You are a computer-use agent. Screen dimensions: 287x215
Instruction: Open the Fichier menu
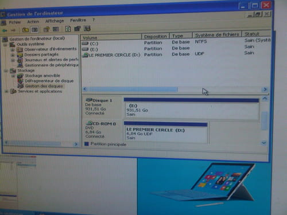pyautogui.click(x=15, y=22)
